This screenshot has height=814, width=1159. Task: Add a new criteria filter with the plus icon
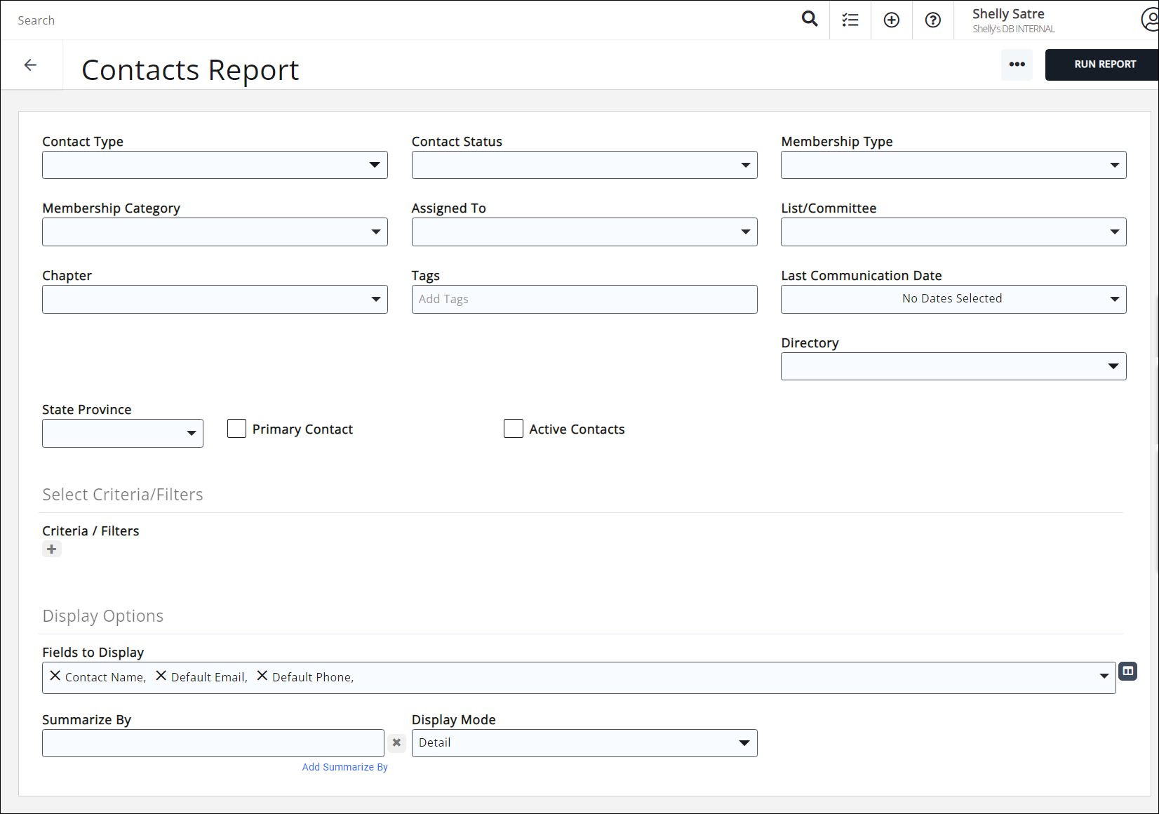tap(51, 549)
